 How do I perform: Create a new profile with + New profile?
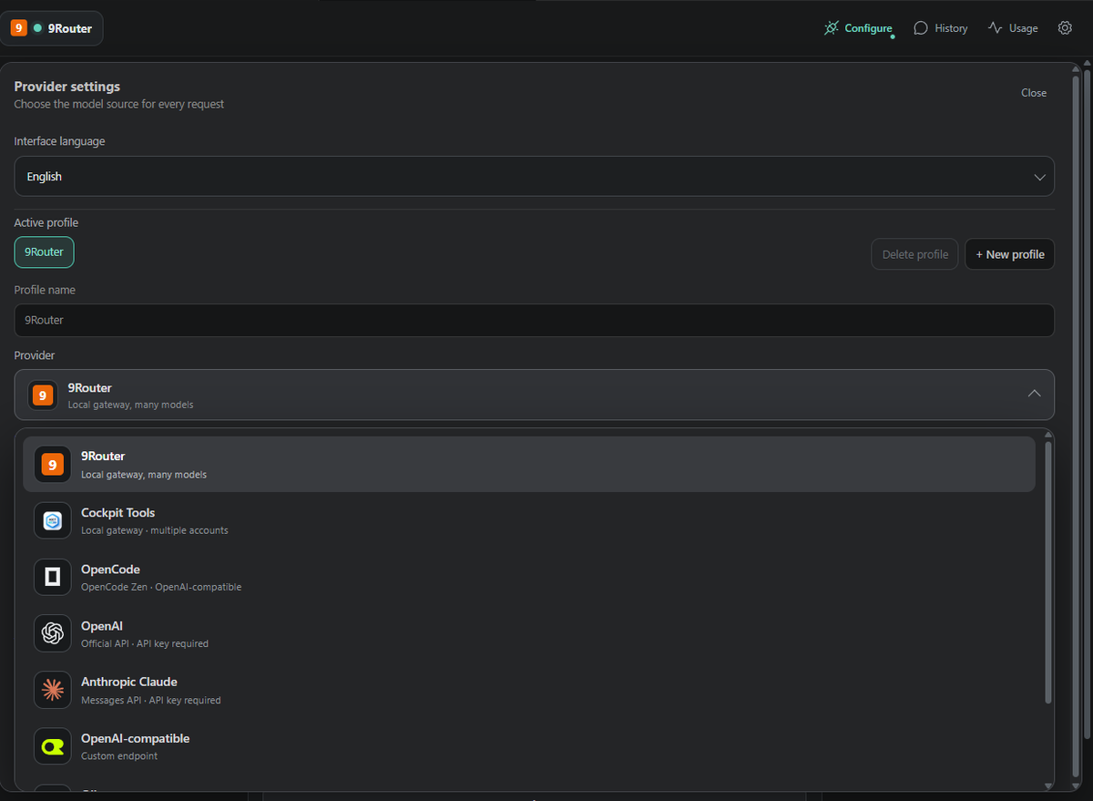click(1009, 254)
